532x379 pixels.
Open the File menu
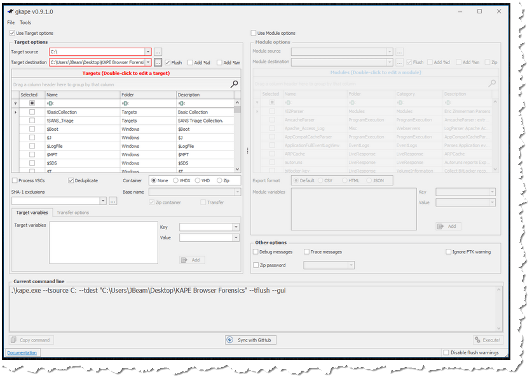pos(11,22)
